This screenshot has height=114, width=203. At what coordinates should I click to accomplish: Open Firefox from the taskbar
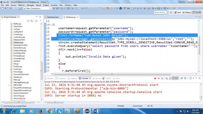click(x=41, y=111)
